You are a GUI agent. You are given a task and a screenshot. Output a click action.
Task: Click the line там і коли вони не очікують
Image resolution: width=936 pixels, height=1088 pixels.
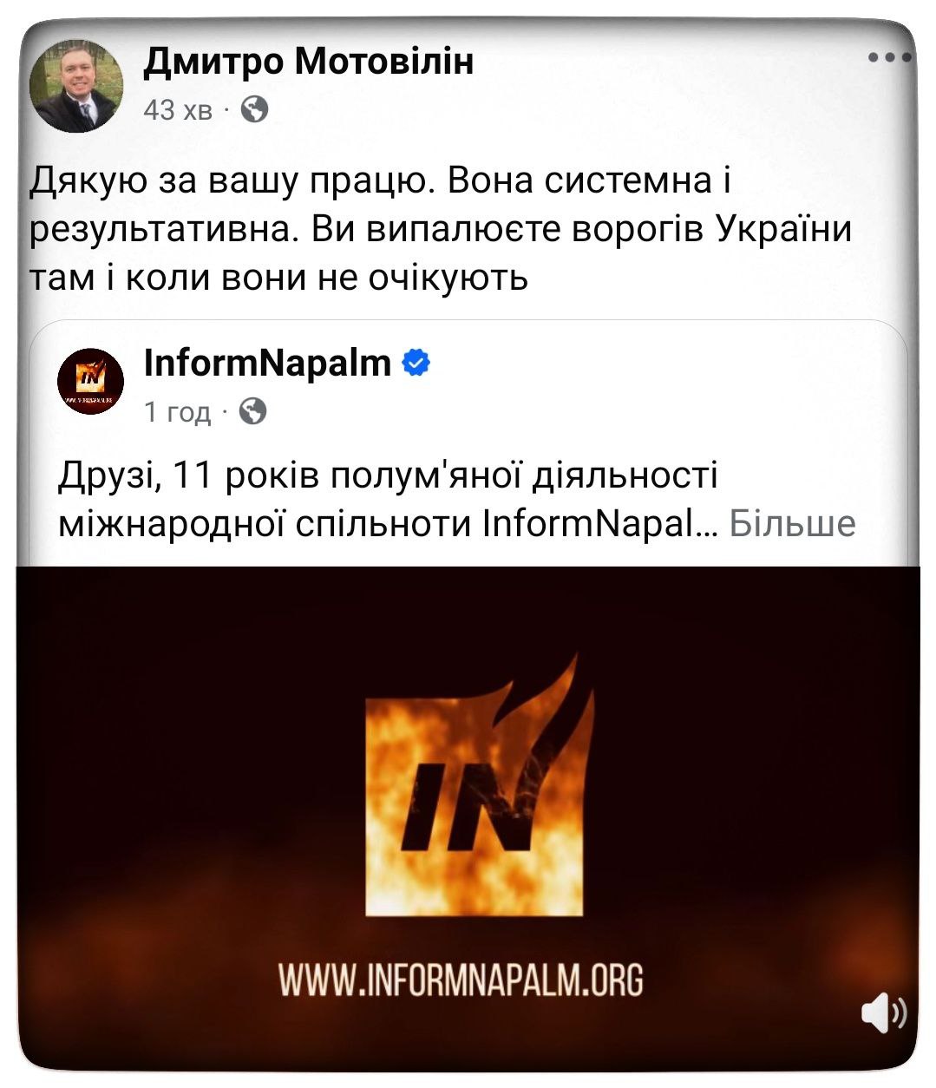pyautogui.click(x=278, y=278)
